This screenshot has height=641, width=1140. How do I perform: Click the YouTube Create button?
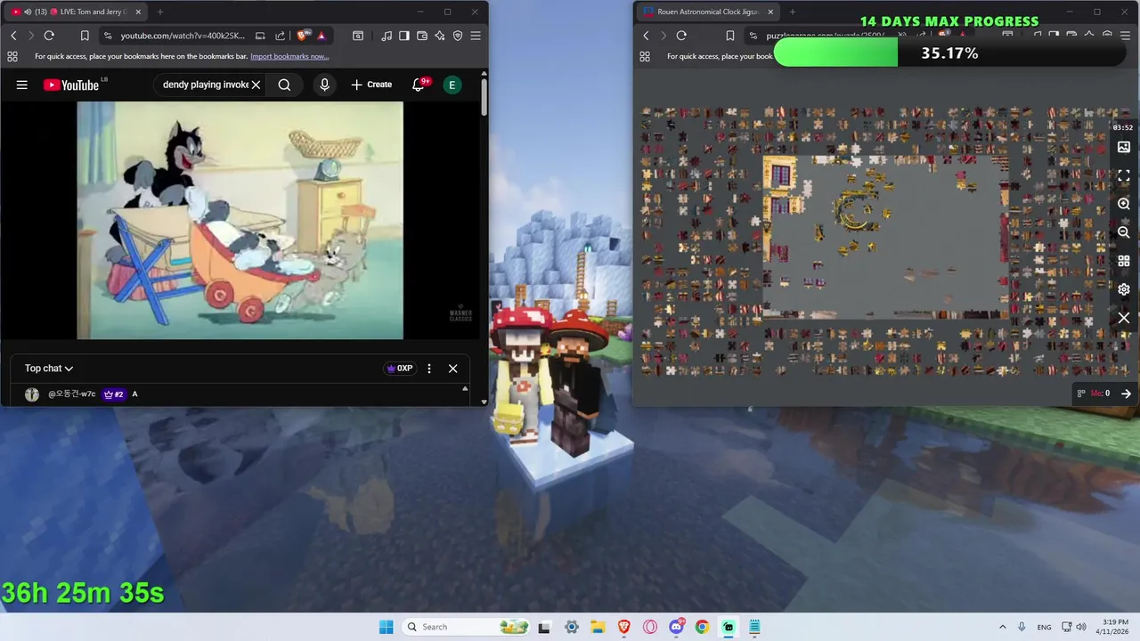(x=371, y=85)
